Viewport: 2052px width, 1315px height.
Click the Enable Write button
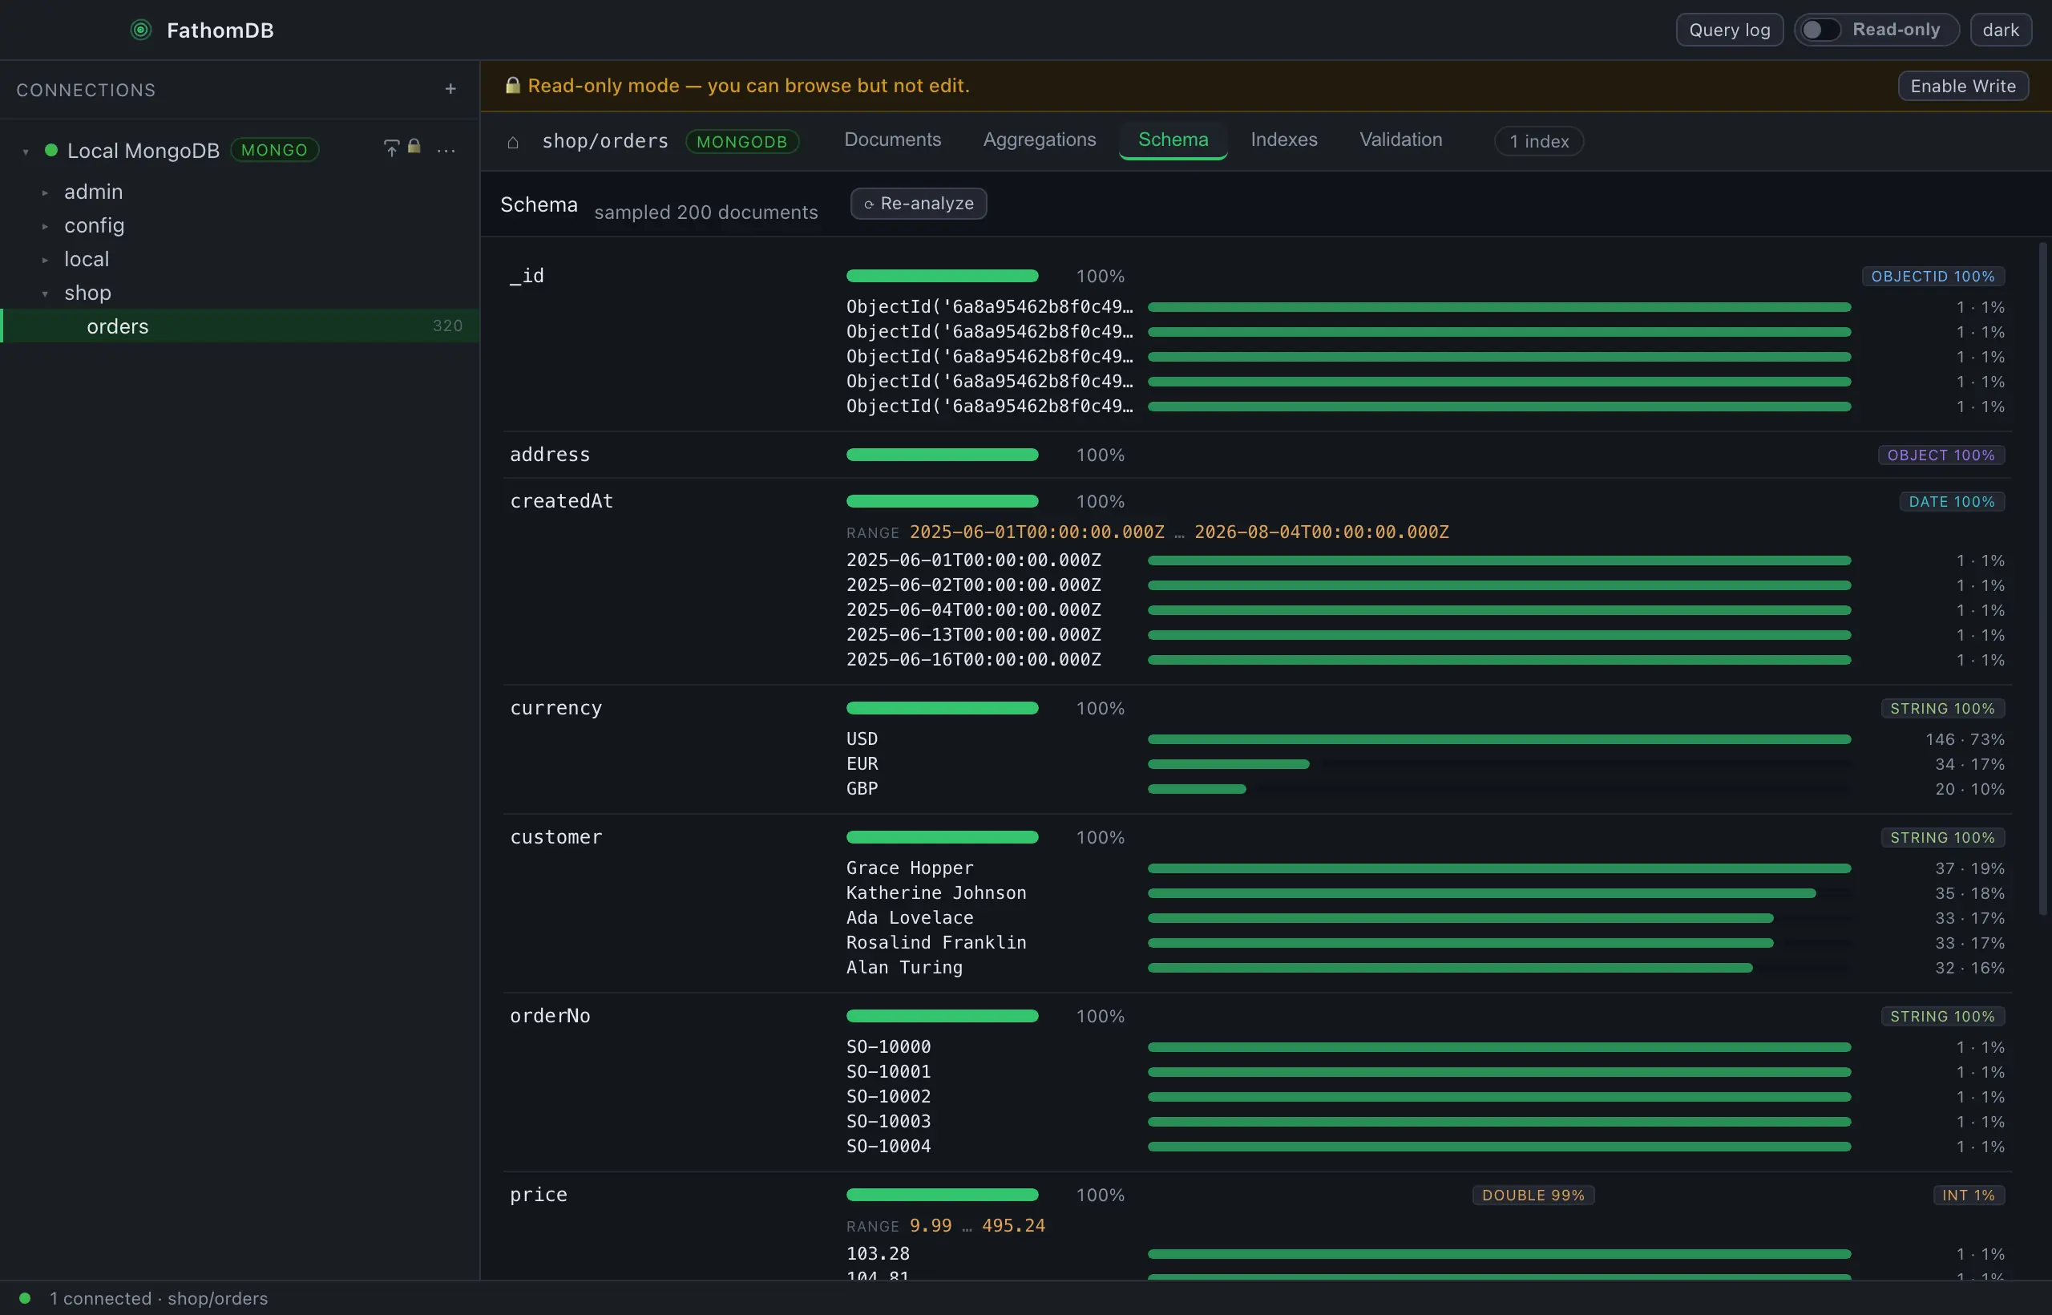click(1962, 87)
